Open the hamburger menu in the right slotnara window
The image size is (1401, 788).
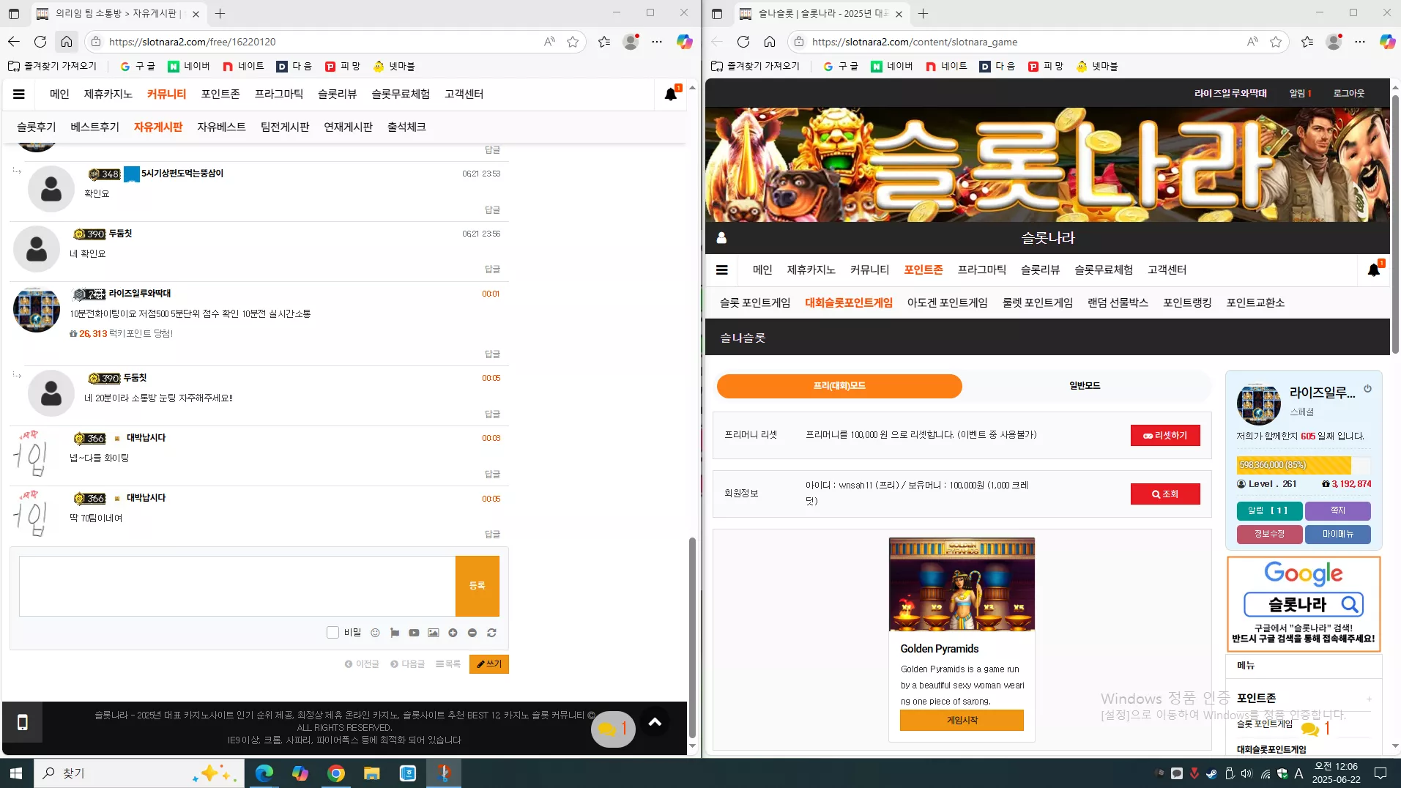[722, 270]
